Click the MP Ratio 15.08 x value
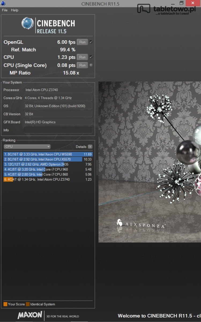Viewport: 201px width, 322px height. 71,73
